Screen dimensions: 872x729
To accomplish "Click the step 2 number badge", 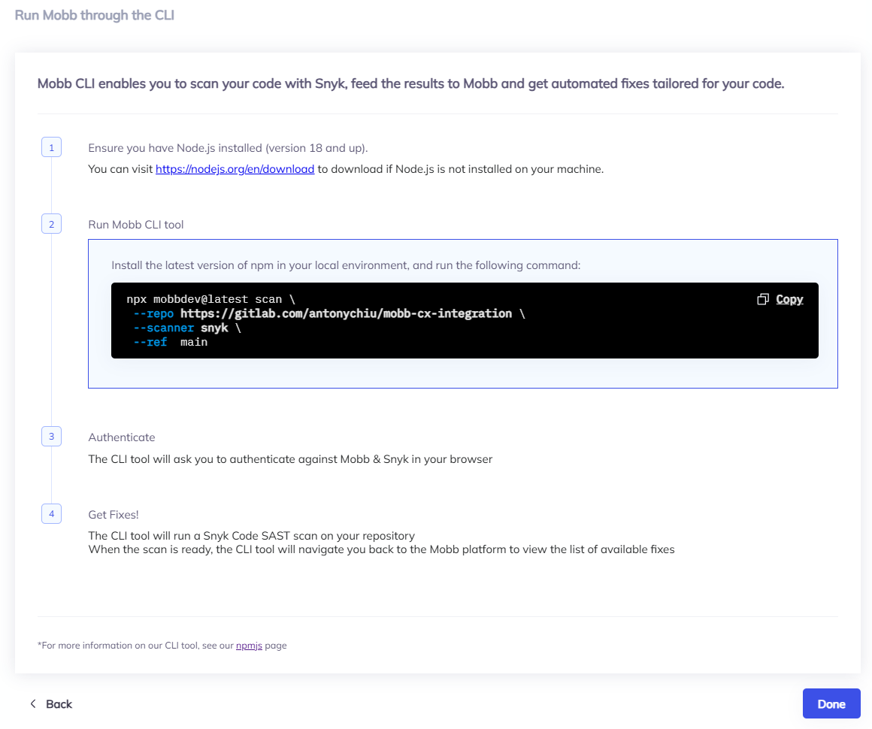I will [51, 224].
